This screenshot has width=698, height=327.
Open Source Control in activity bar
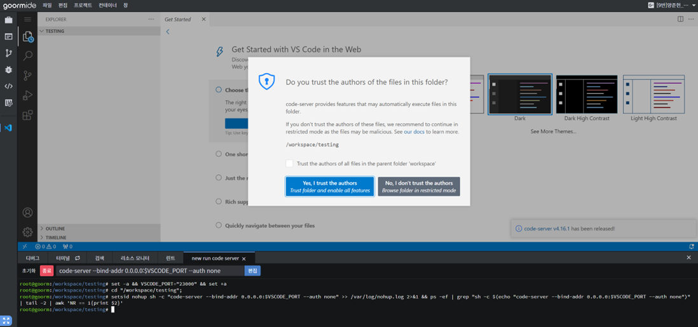[27, 75]
